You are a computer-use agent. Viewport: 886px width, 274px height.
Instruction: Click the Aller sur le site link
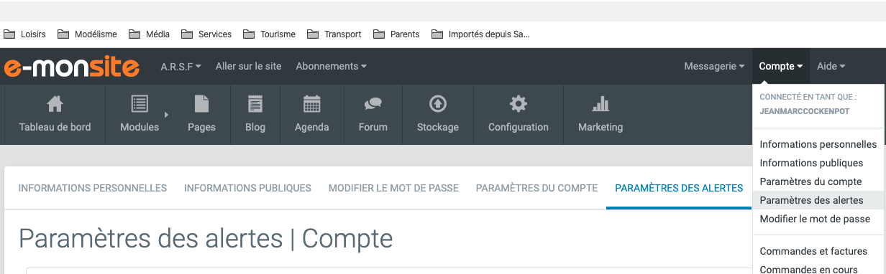pyautogui.click(x=248, y=66)
